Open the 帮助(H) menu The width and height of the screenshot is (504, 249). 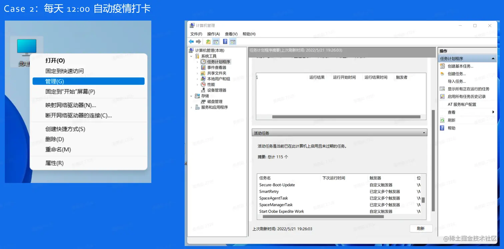point(249,34)
